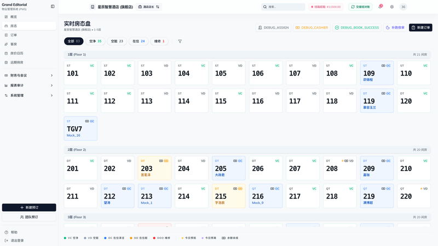438x246 pixels.
Task: Open room card 116
Action: [x=266, y=101]
